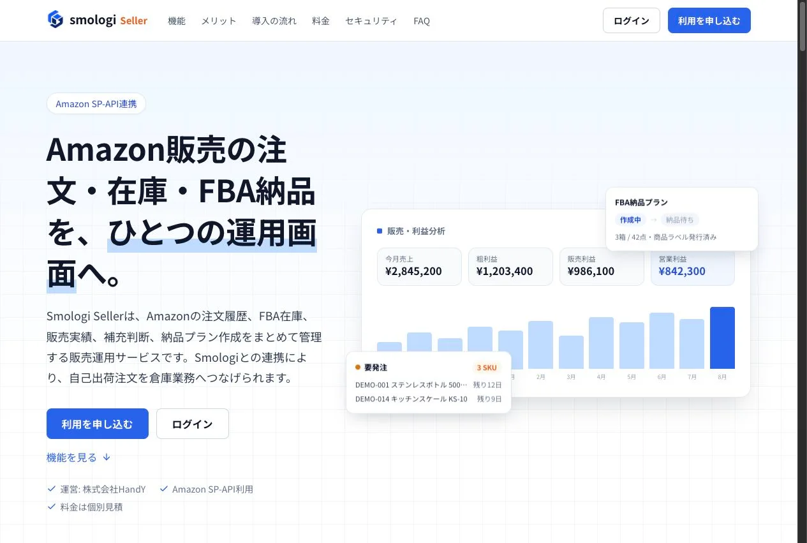Open the セキュリティ navigation item

click(x=371, y=20)
